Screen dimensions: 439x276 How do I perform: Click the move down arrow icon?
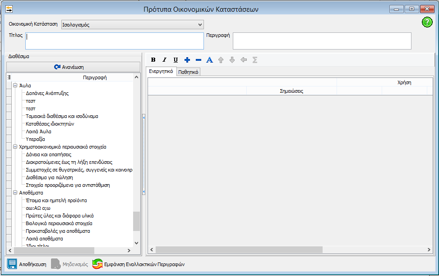[x=232, y=60]
